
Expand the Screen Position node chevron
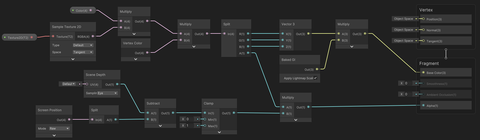click(x=54, y=135)
